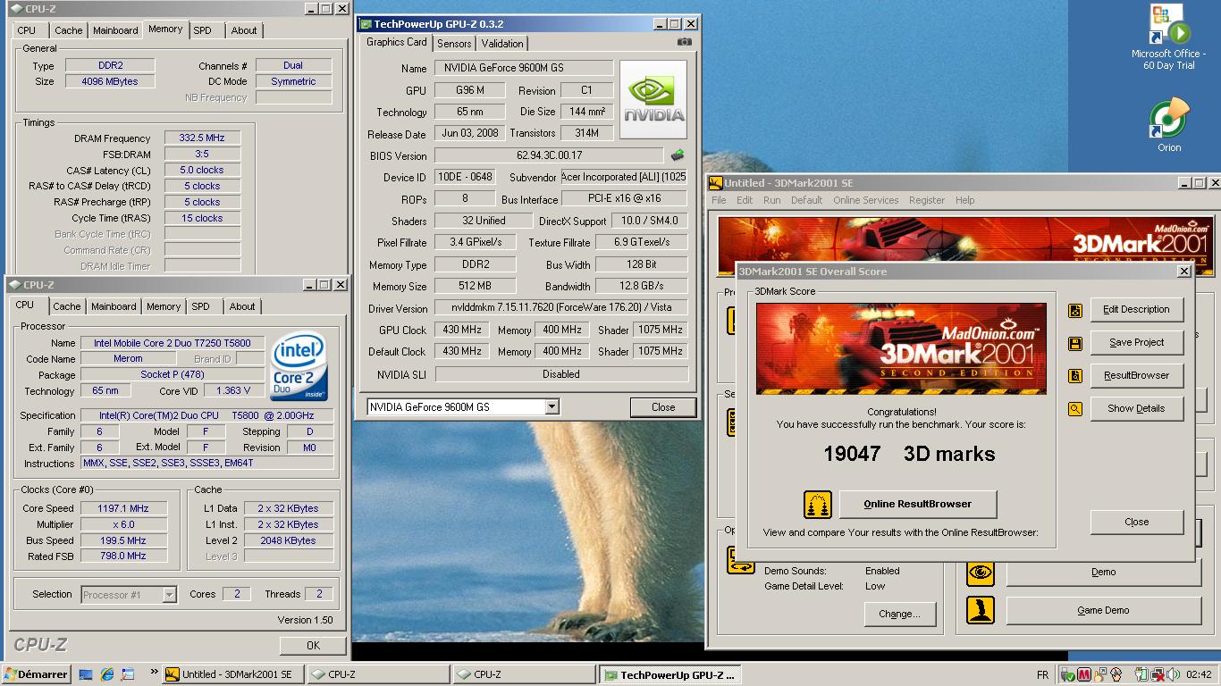Switch to Sensors tab in GPU-Z
The height and width of the screenshot is (686, 1221).
click(x=454, y=43)
